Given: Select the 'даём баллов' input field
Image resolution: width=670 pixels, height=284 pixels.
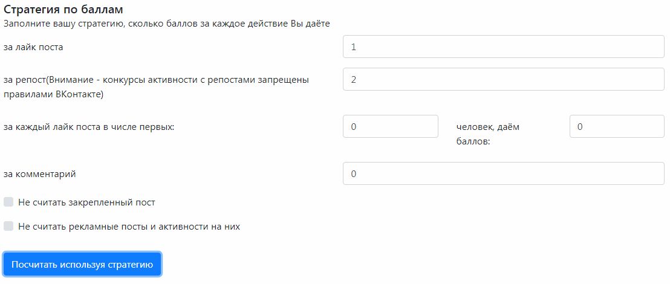Looking at the screenshot, I should click(x=617, y=127).
